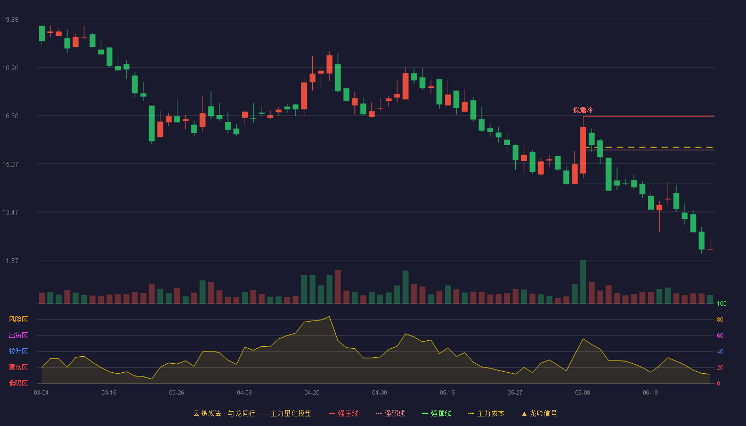
Task: Click the 03-26 date label
Action: point(176,392)
